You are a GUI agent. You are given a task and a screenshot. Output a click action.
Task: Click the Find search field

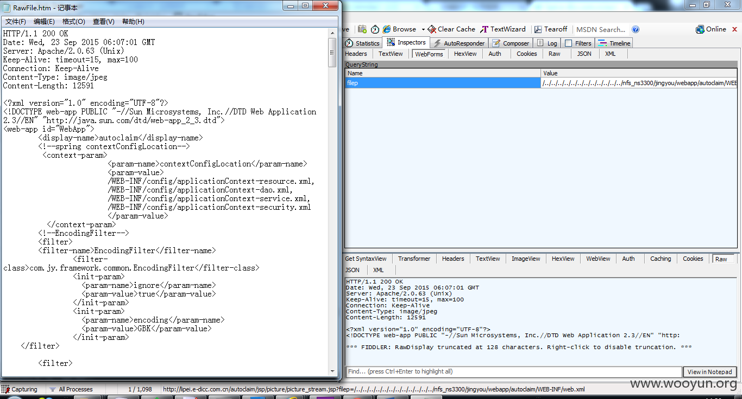[x=513, y=372]
